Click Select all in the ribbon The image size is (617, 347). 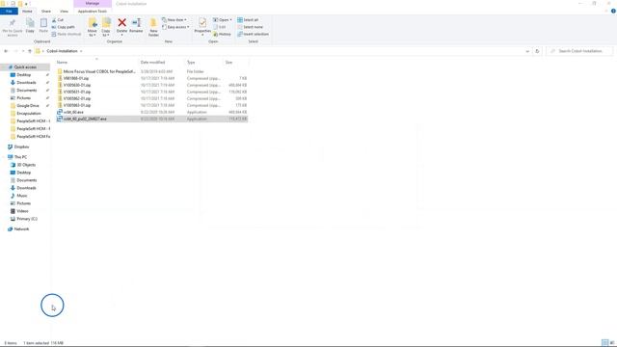[248, 20]
